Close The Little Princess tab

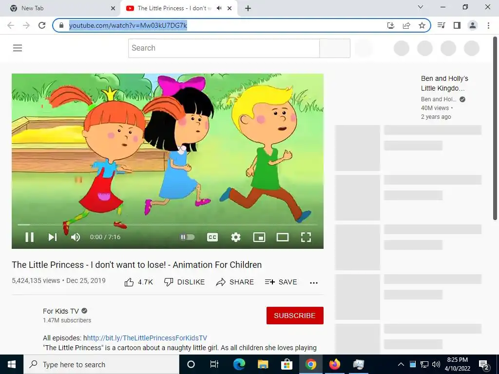[x=230, y=8]
